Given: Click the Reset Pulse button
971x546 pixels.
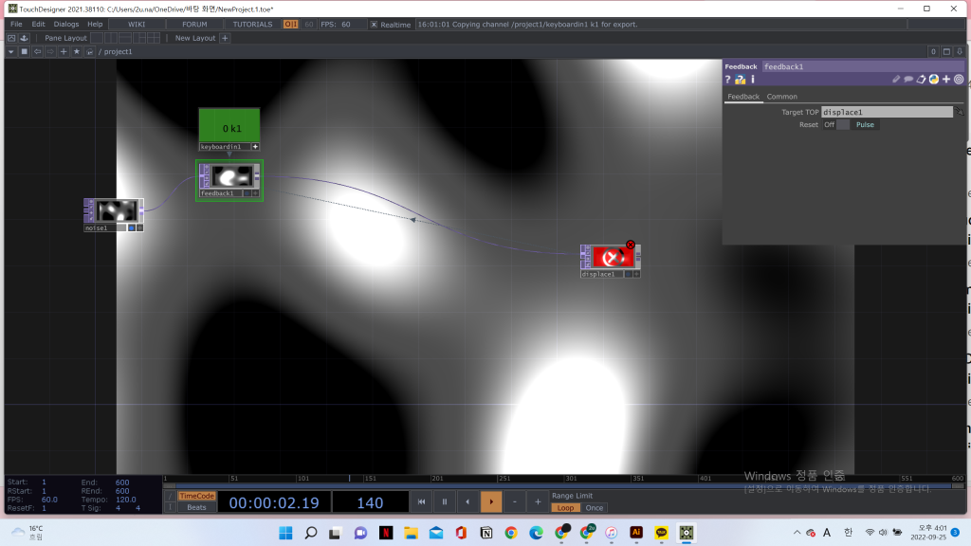Looking at the screenshot, I should coord(865,124).
